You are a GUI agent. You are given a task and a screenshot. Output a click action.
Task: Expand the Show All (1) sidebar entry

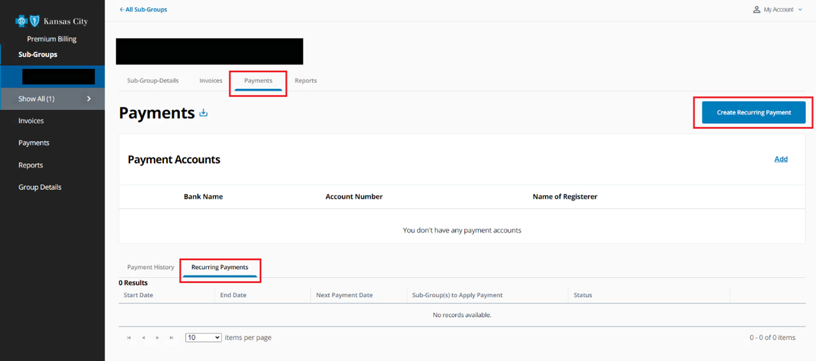[x=52, y=98]
